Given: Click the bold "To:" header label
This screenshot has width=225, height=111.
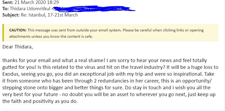Looking at the screenshot, I should [x=5, y=9].
